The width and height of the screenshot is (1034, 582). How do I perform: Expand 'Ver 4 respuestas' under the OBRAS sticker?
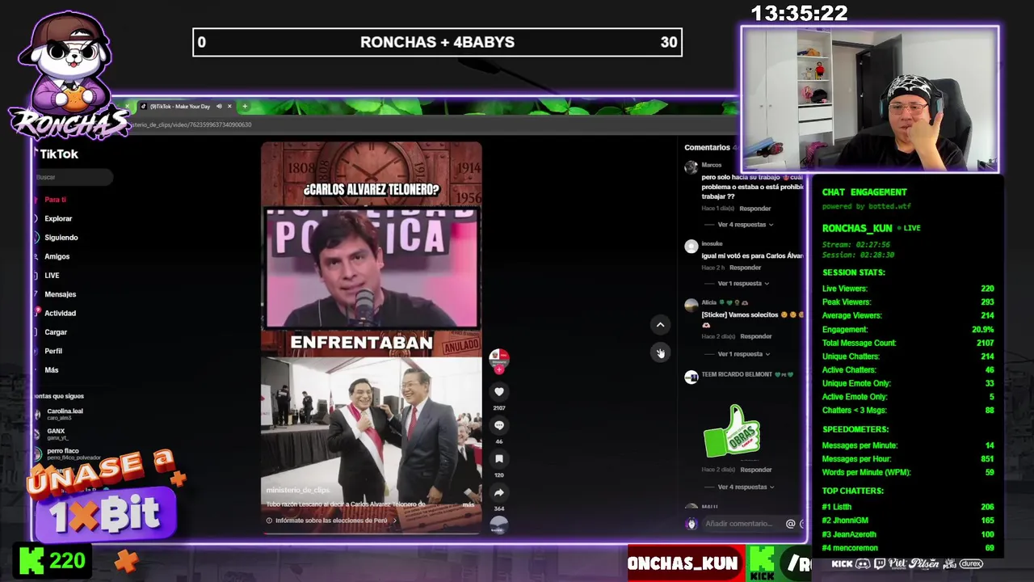pyautogui.click(x=745, y=487)
